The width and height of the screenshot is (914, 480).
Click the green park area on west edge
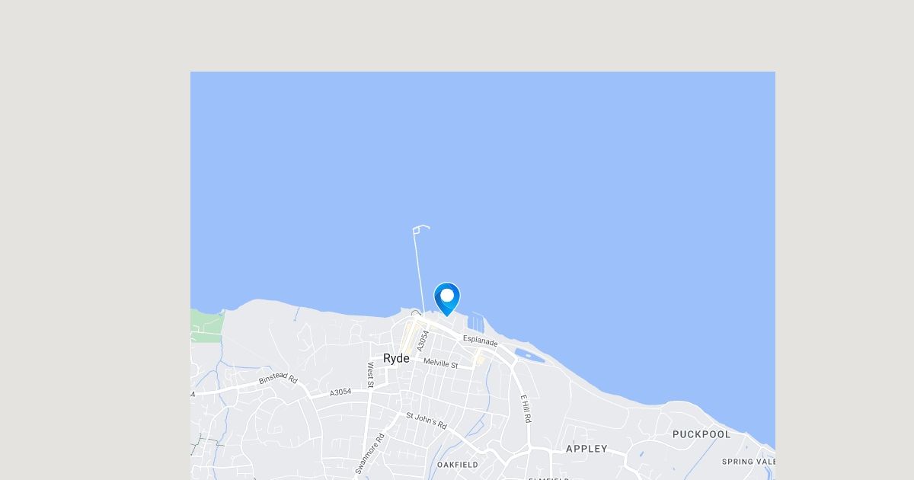pos(207,325)
